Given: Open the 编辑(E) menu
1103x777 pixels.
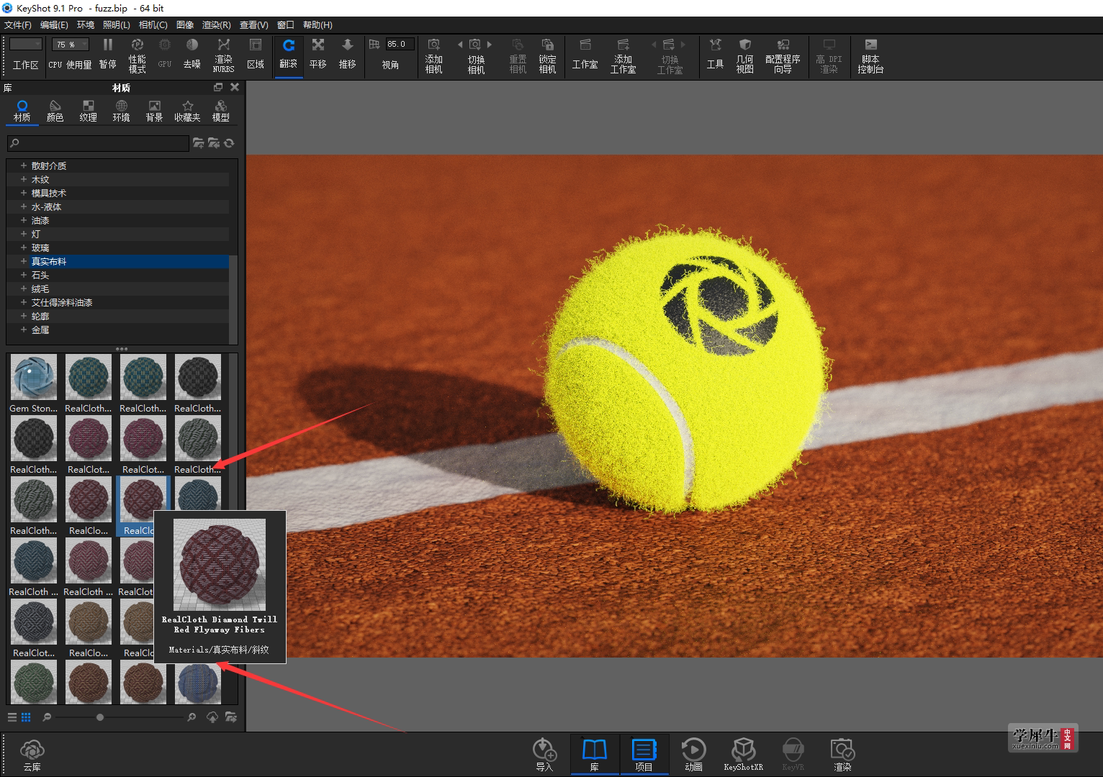Looking at the screenshot, I should 54,25.
